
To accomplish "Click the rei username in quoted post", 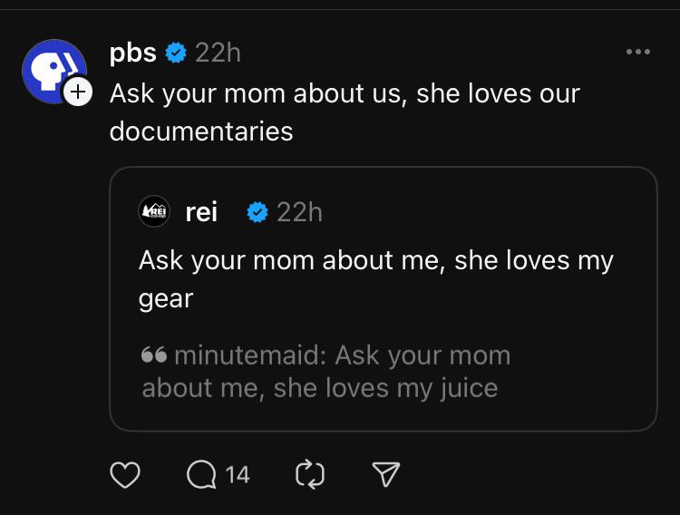I will coord(201,212).
